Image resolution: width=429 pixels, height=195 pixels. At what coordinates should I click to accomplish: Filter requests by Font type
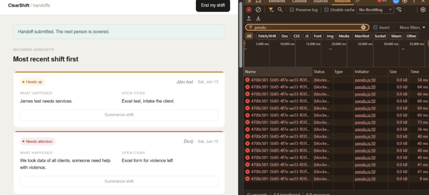click(x=318, y=36)
